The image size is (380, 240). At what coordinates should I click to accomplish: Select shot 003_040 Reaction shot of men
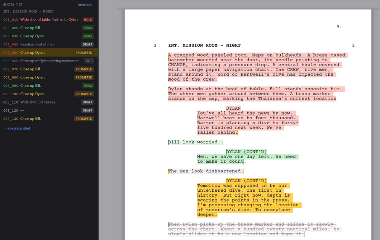coord(48,44)
